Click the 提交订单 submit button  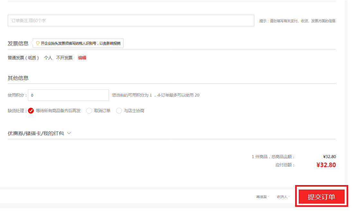[321, 197]
